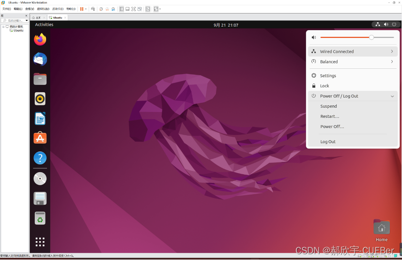Click the speaker icon beside volume slider
Viewport: 402px width, 260px height.
(x=313, y=37)
